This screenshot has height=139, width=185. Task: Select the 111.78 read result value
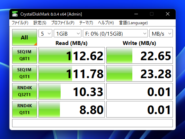point(72,73)
